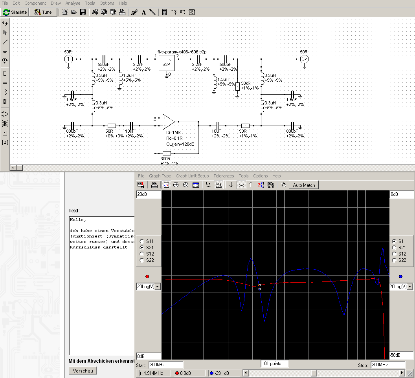This screenshot has height=378, width=415.
Task: Select left axis S21 radio button
Action: point(142,248)
